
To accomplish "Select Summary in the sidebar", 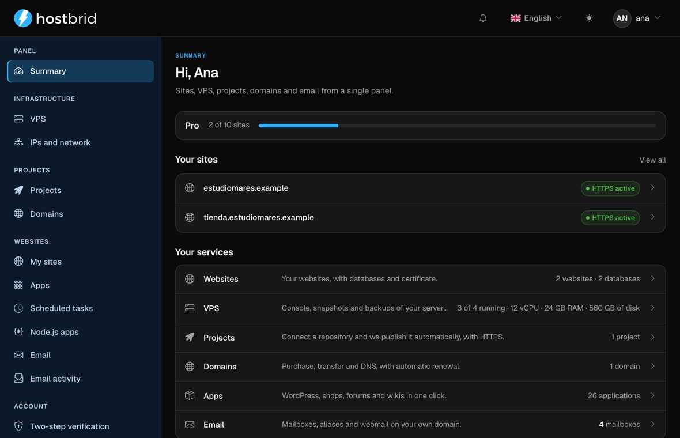I will 81,71.
